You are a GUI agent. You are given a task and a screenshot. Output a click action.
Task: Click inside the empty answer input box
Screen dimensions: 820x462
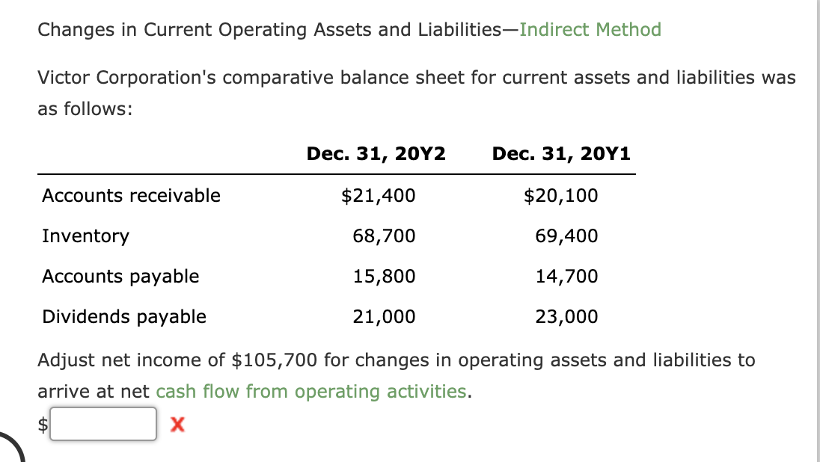[x=102, y=423]
